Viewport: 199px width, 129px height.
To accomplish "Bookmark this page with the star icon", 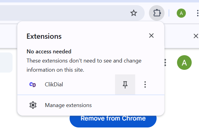I will pos(134,13).
